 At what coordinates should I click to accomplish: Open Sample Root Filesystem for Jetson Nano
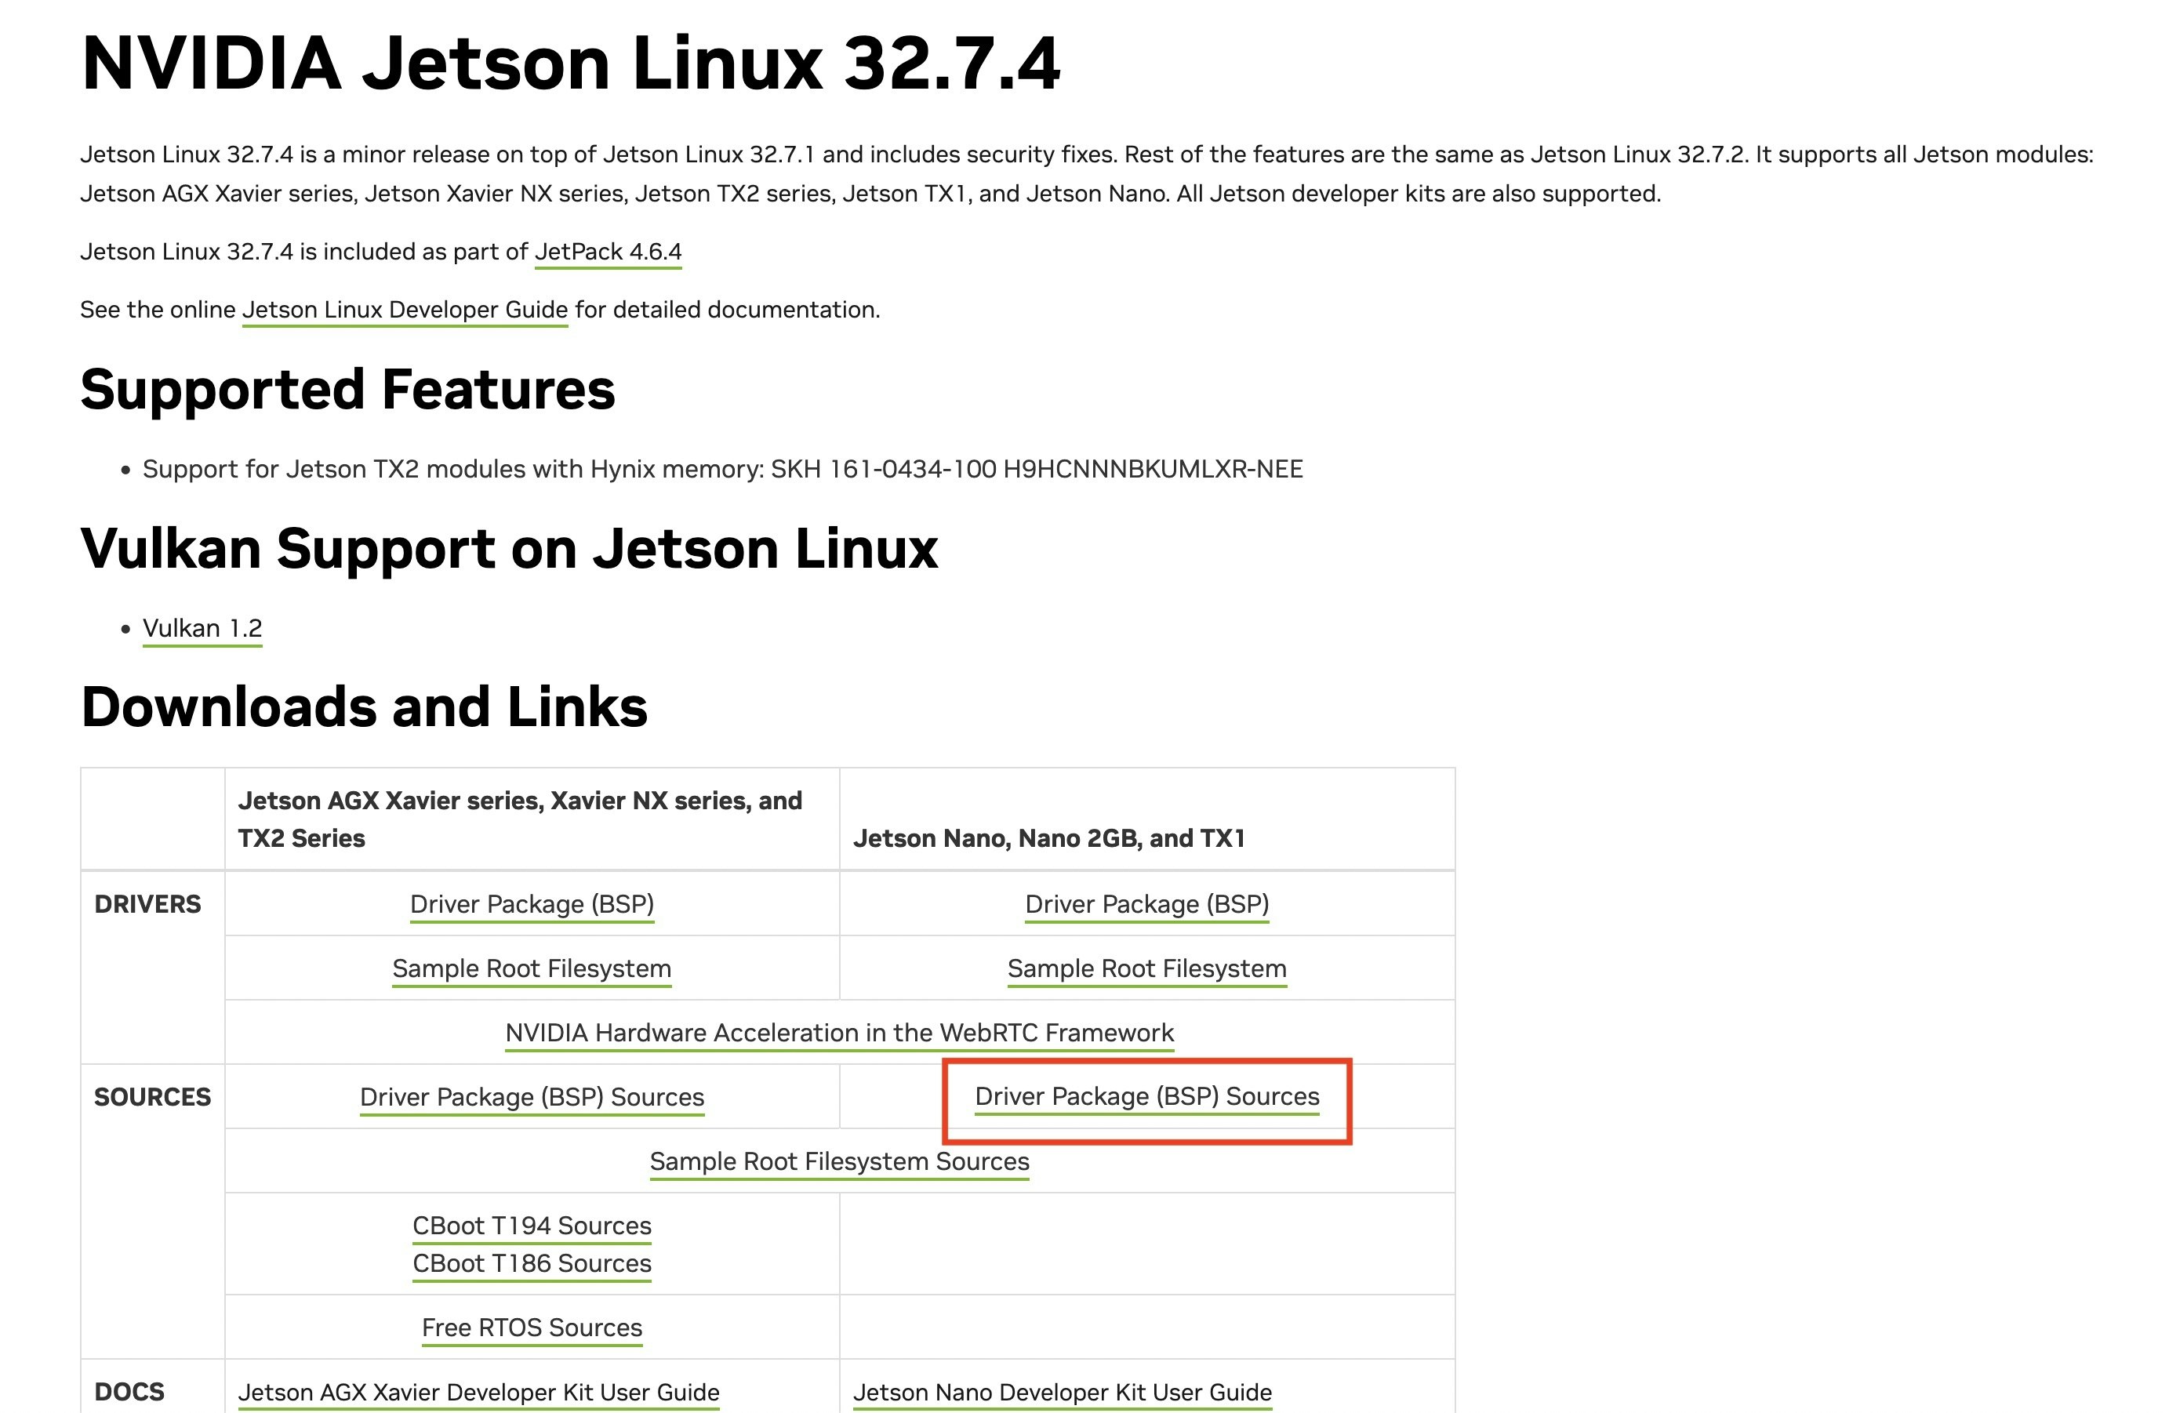click(1146, 968)
